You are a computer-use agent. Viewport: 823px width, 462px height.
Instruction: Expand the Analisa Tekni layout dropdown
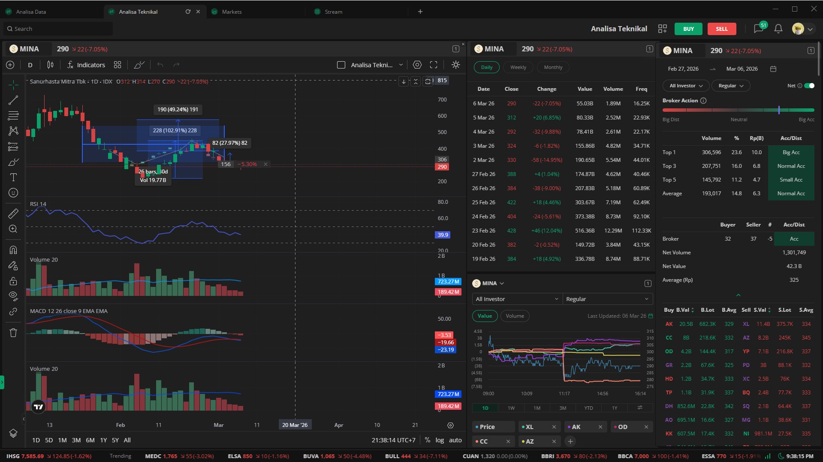pyautogui.click(x=401, y=65)
